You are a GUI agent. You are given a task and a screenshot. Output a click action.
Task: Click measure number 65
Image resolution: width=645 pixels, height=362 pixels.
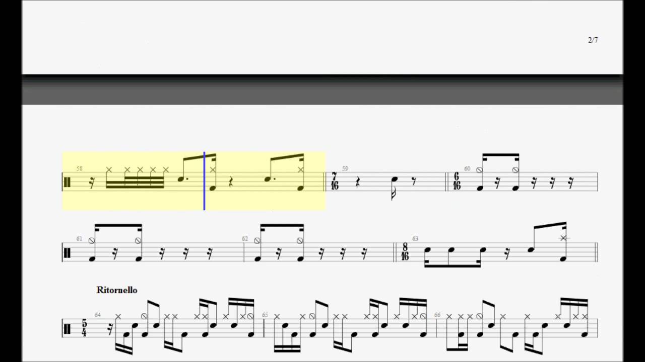pyautogui.click(x=265, y=315)
